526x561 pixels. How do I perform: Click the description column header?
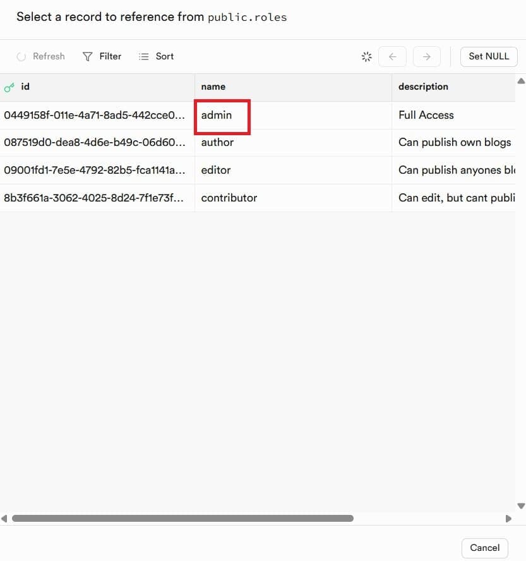coord(423,87)
